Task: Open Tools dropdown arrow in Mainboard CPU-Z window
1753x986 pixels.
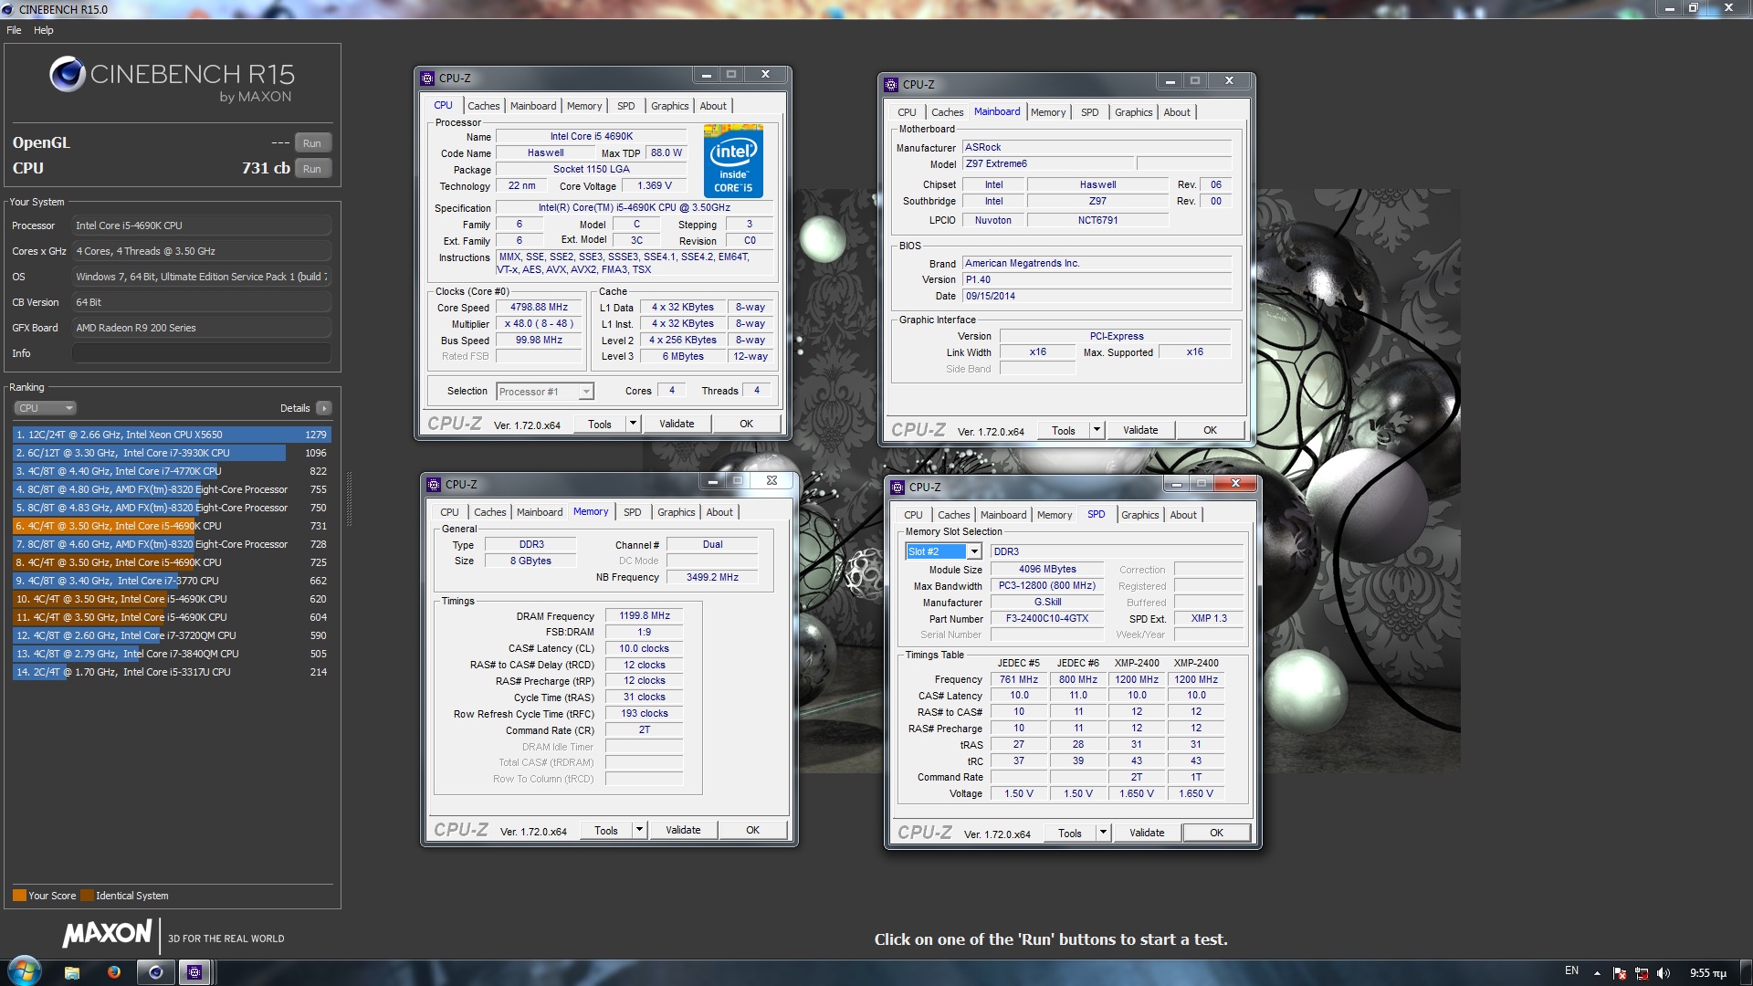Action: tap(1097, 431)
